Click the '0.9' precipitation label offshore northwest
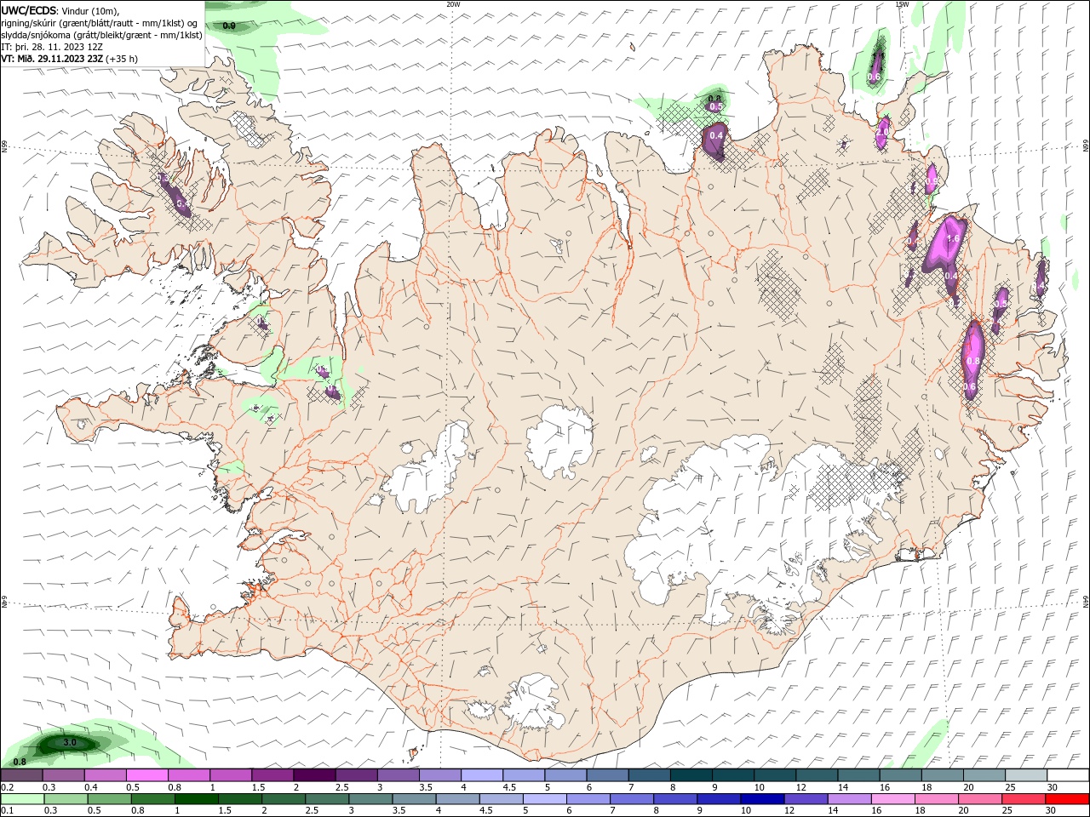1090x817 pixels. 229,26
